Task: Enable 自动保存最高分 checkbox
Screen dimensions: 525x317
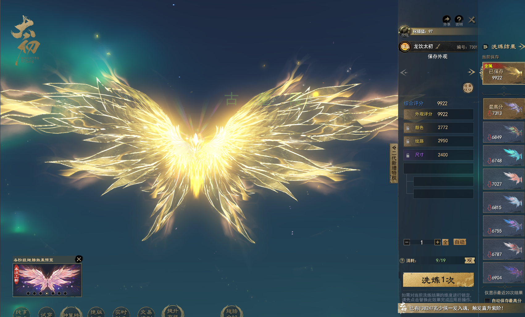Action: [487, 300]
